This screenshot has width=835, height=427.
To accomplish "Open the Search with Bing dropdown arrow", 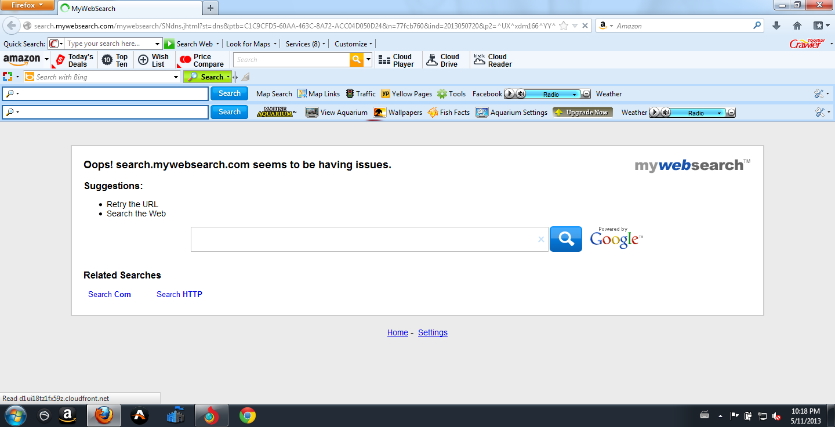I will (176, 77).
